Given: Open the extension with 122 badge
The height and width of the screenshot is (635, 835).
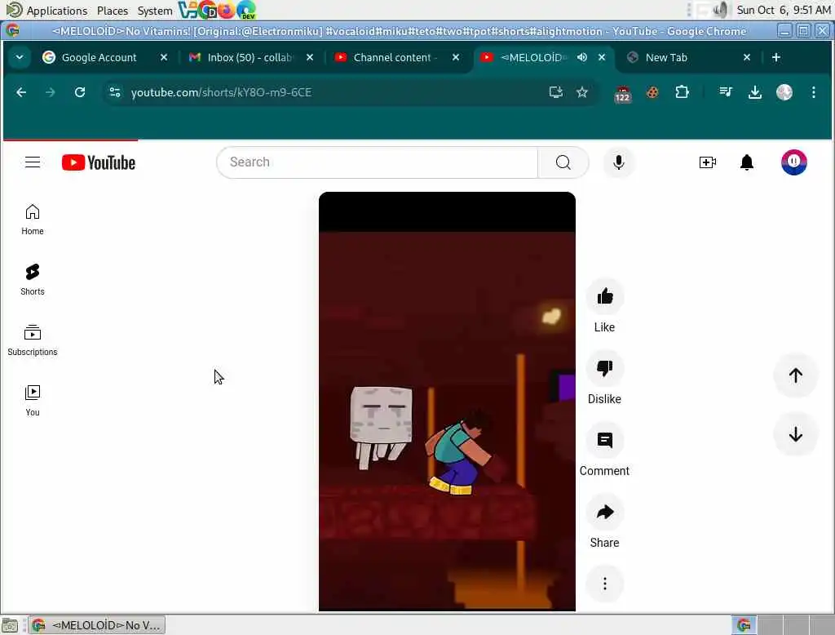Looking at the screenshot, I should [x=622, y=93].
